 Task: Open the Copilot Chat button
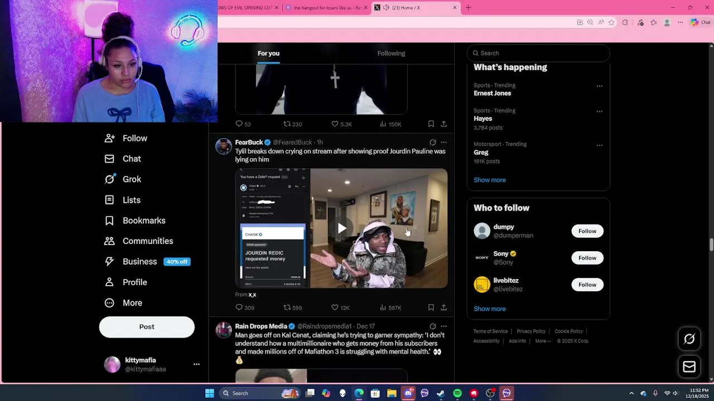[x=700, y=22]
